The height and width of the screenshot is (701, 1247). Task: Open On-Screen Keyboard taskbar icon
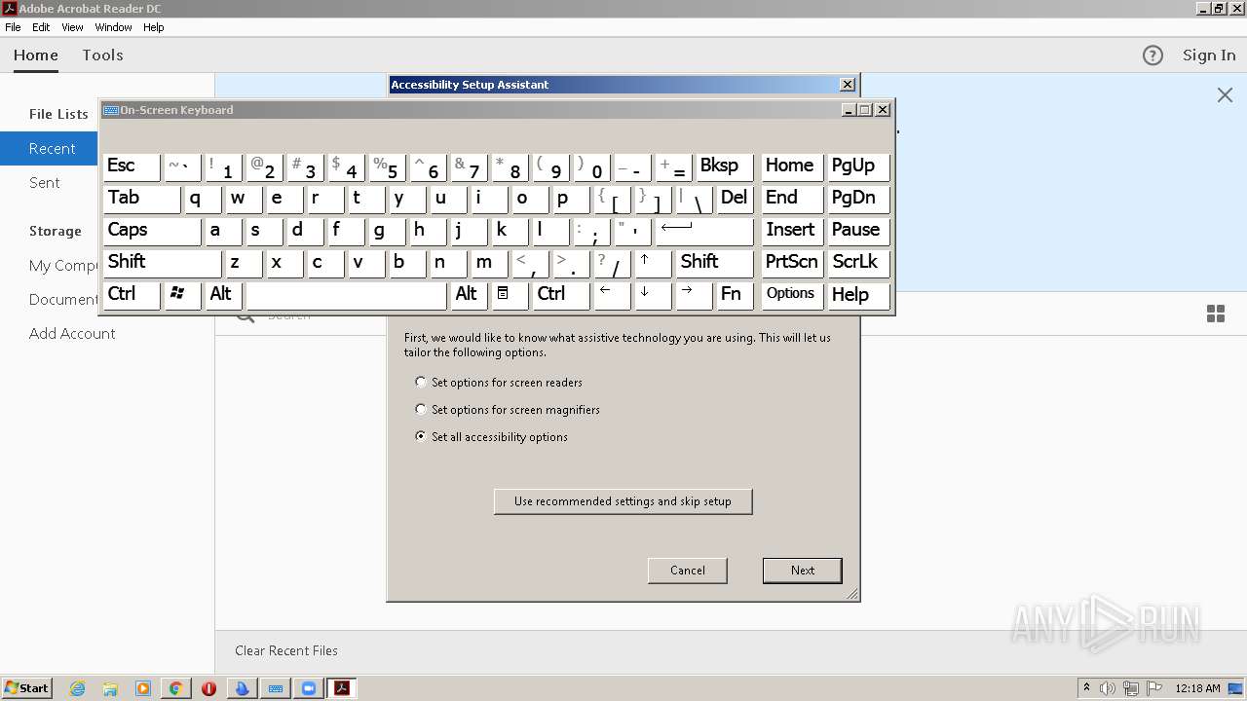point(276,688)
